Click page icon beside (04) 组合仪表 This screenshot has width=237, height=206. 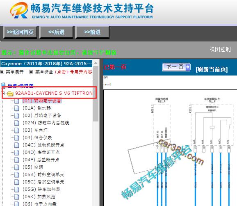click(17, 137)
